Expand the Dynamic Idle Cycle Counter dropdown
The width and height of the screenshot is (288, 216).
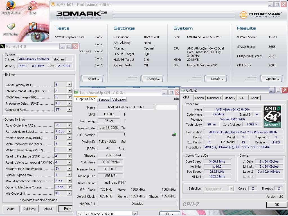pos(69,187)
